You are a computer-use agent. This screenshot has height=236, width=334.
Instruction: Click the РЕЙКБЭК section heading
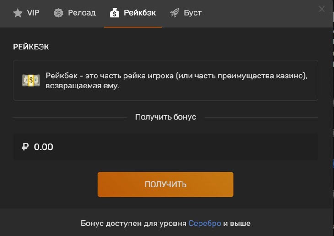click(31, 47)
